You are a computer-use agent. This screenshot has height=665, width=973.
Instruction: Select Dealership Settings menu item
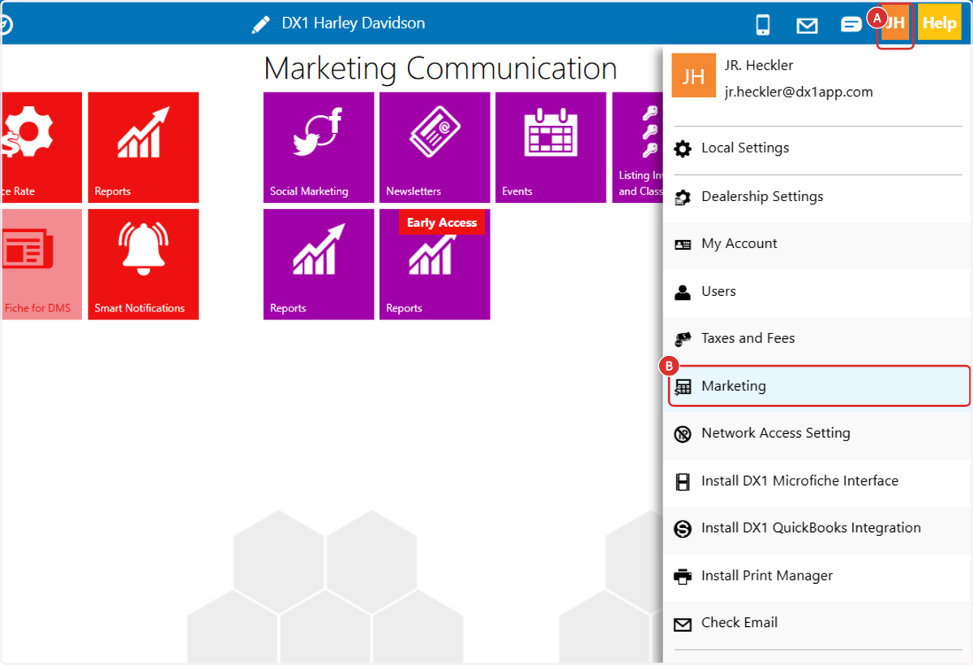pyautogui.click(x=818, y=197)
